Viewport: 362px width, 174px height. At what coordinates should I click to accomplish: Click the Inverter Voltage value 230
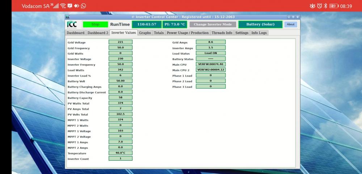121,59
